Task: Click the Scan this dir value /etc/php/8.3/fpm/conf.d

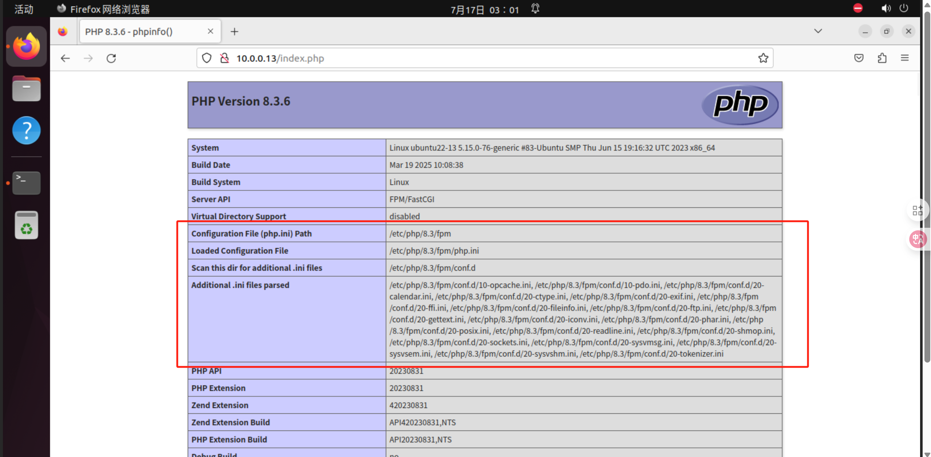Action: pyautogui.click(x=432, y=268)
